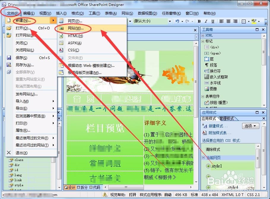Viewport: 270px width, 199px height.
Task: Align text left in toolbar
Action: click(x=221, y=21)
